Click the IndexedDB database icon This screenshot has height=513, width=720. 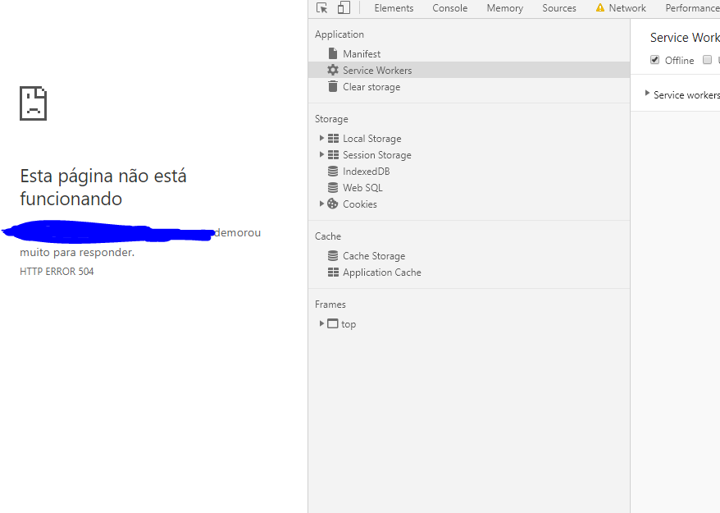click(333, 171)
